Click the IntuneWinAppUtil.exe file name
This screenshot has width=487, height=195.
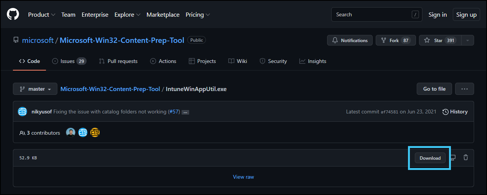(196, 89)
